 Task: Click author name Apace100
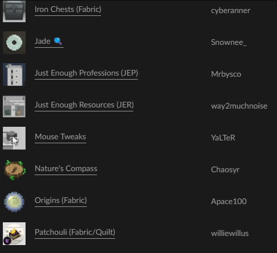pyautogui.click(x=229, y=201)
